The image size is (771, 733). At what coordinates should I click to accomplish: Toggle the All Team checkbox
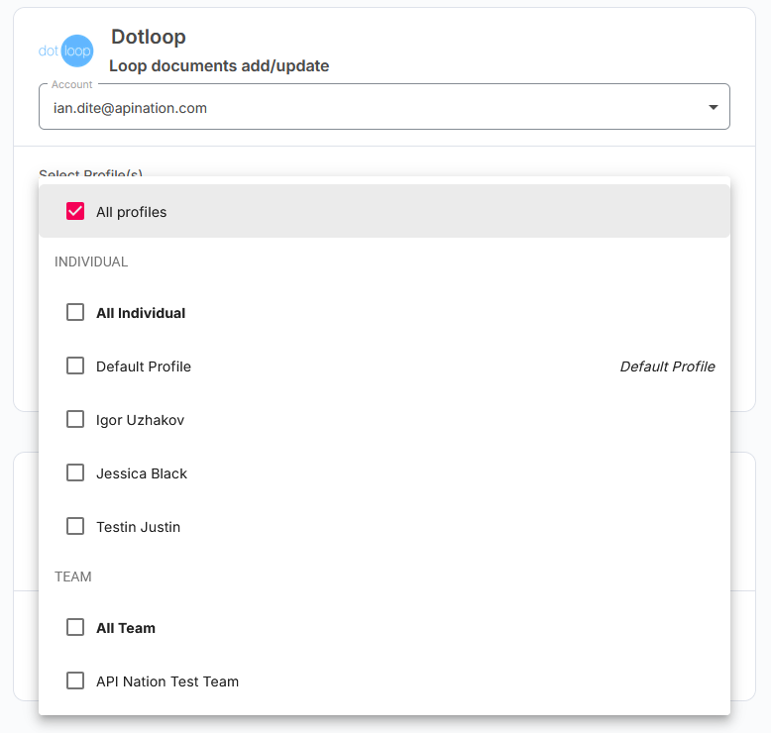coord(75,627)
